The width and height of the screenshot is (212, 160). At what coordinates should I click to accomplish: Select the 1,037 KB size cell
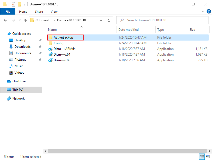tap(201, 55)
